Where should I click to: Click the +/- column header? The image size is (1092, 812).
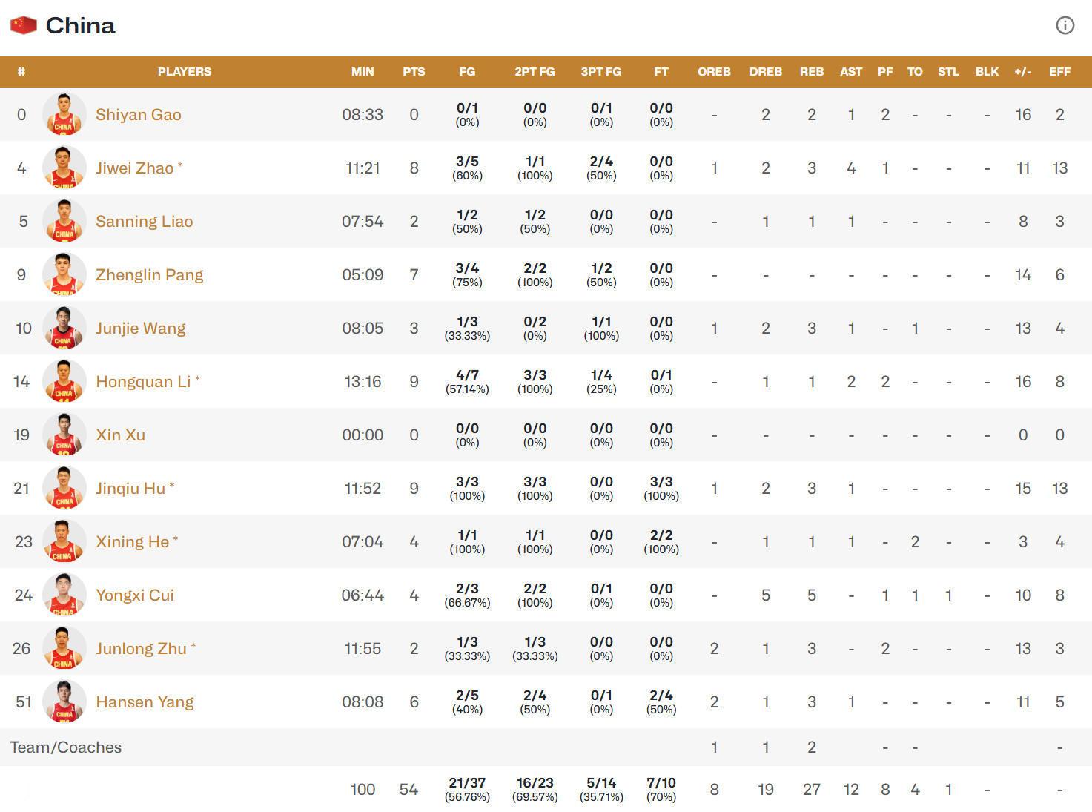click(x=1023, y=72)
